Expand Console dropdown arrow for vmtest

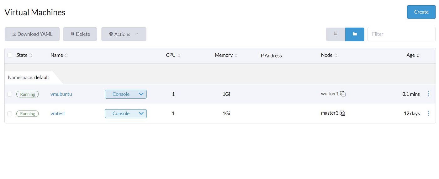coord(141,113)
